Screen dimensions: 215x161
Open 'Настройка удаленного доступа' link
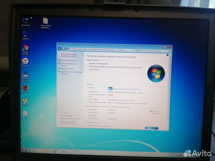[69, 65]
